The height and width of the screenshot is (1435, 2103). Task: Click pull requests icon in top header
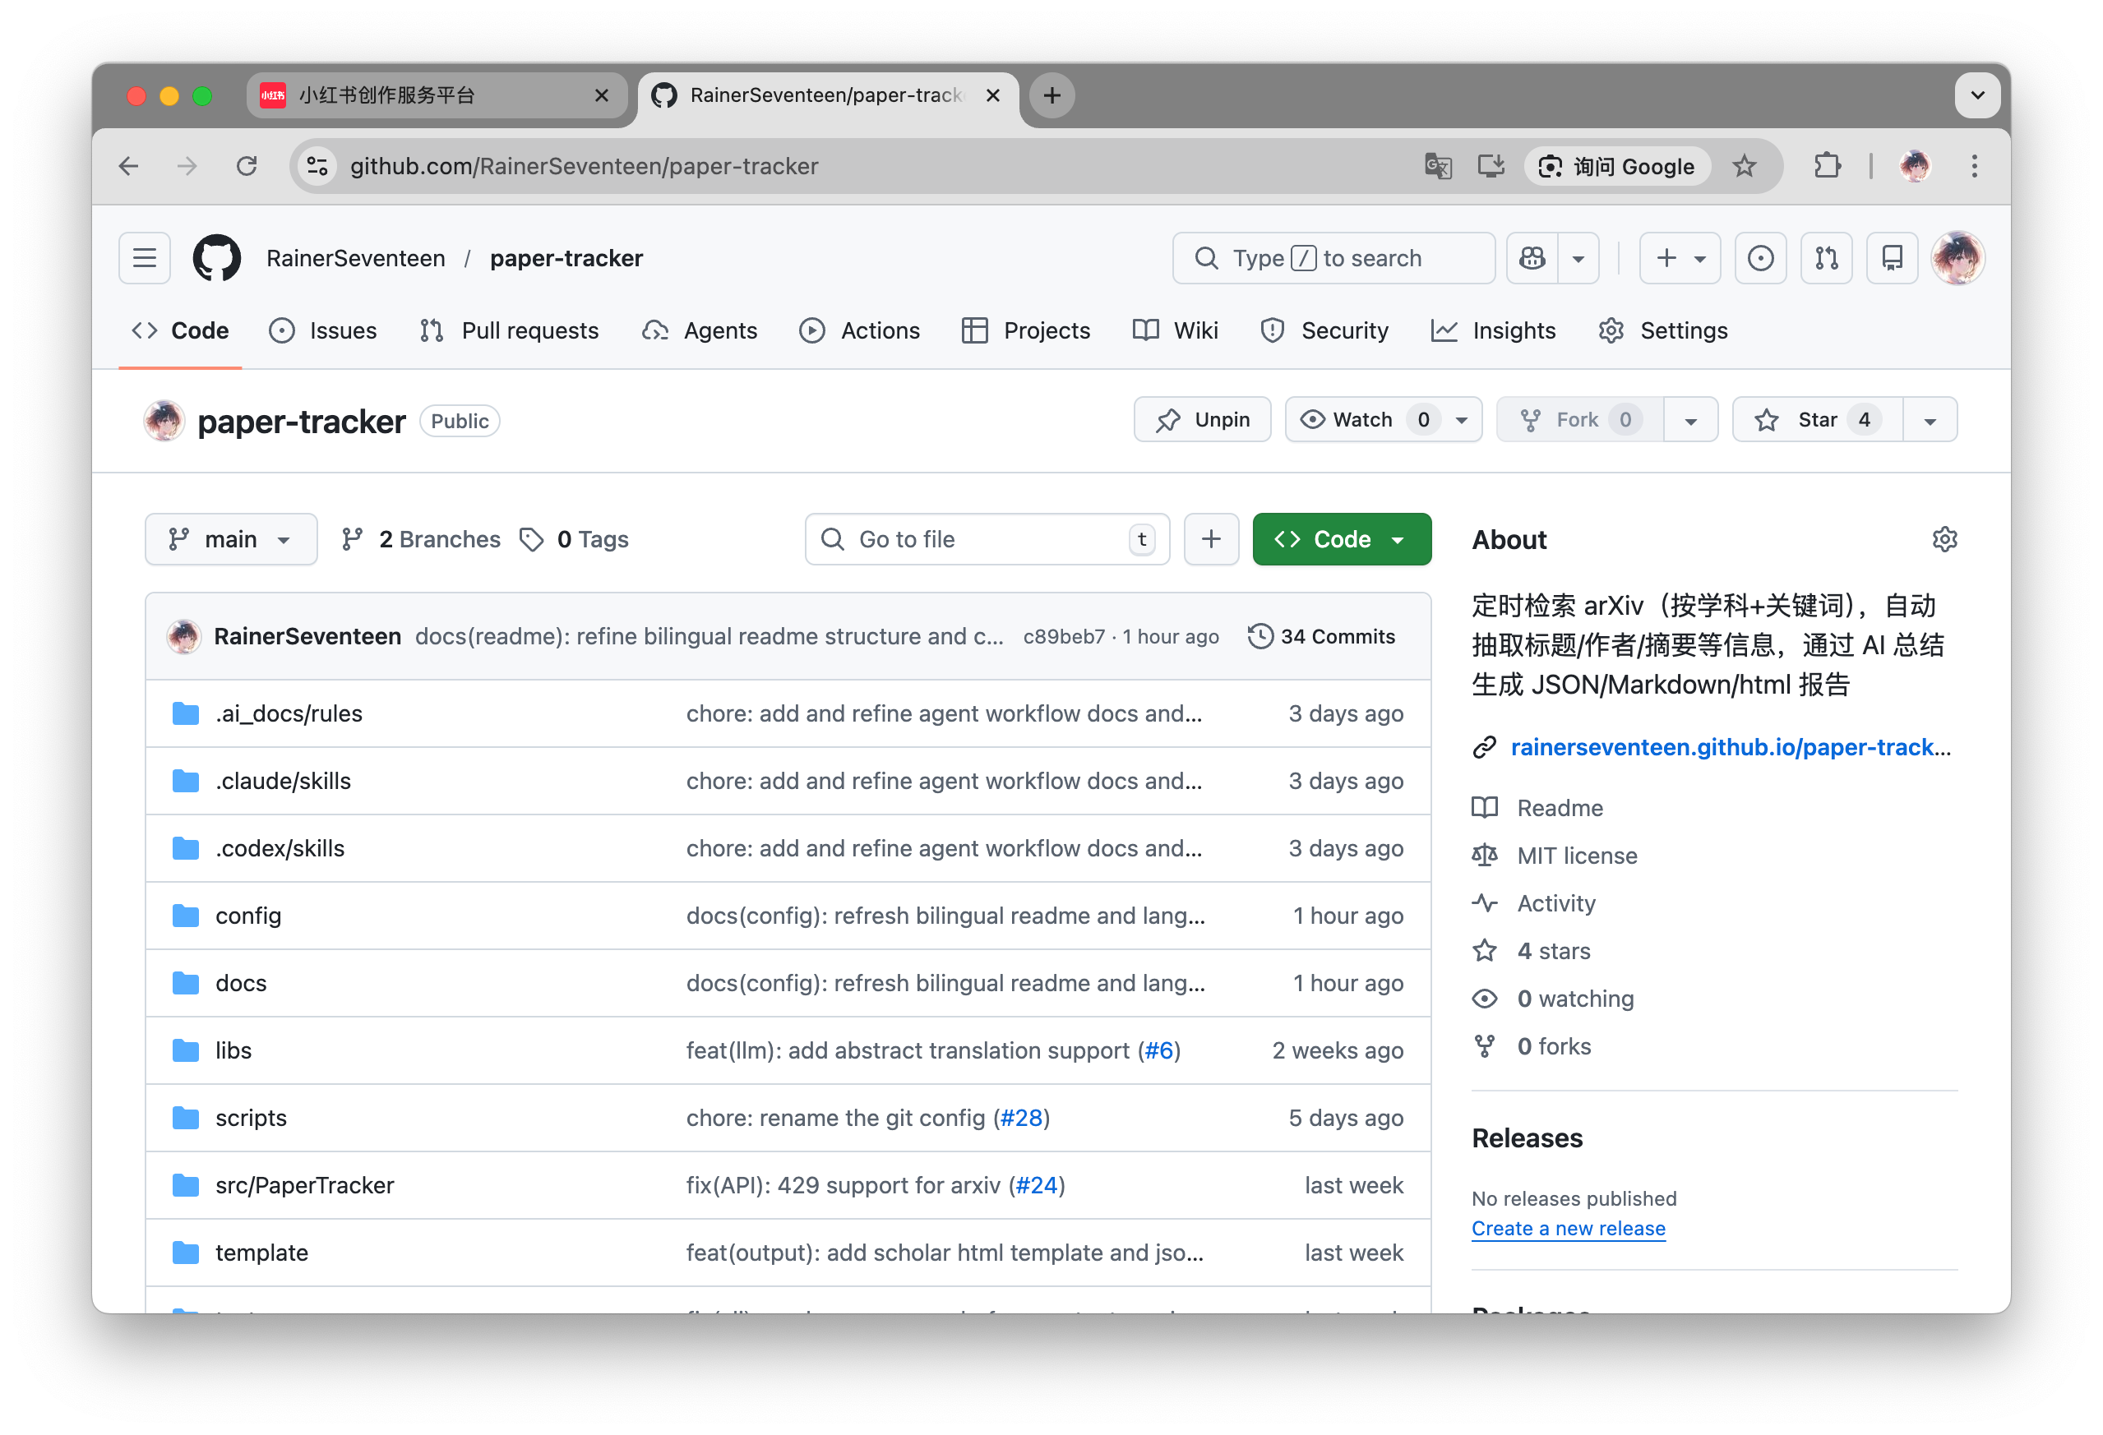pos(1826,258)
